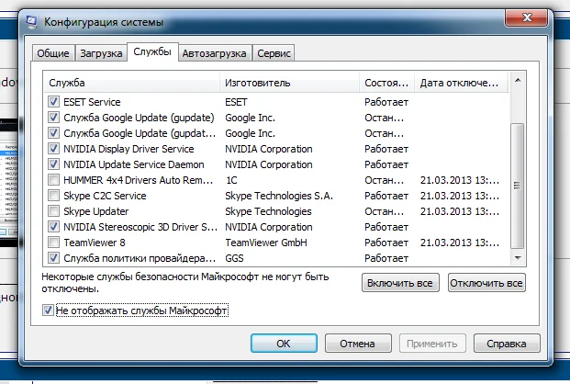Uncheck NVIDIA Update Service Daemon
This screenshot has width=570, height=384.
pyautogui.click(x=53, y=164)
